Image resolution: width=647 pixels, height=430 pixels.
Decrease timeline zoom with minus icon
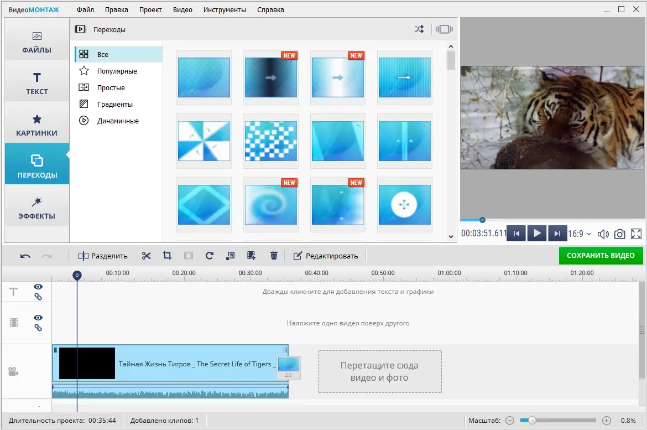coord(510,421)
